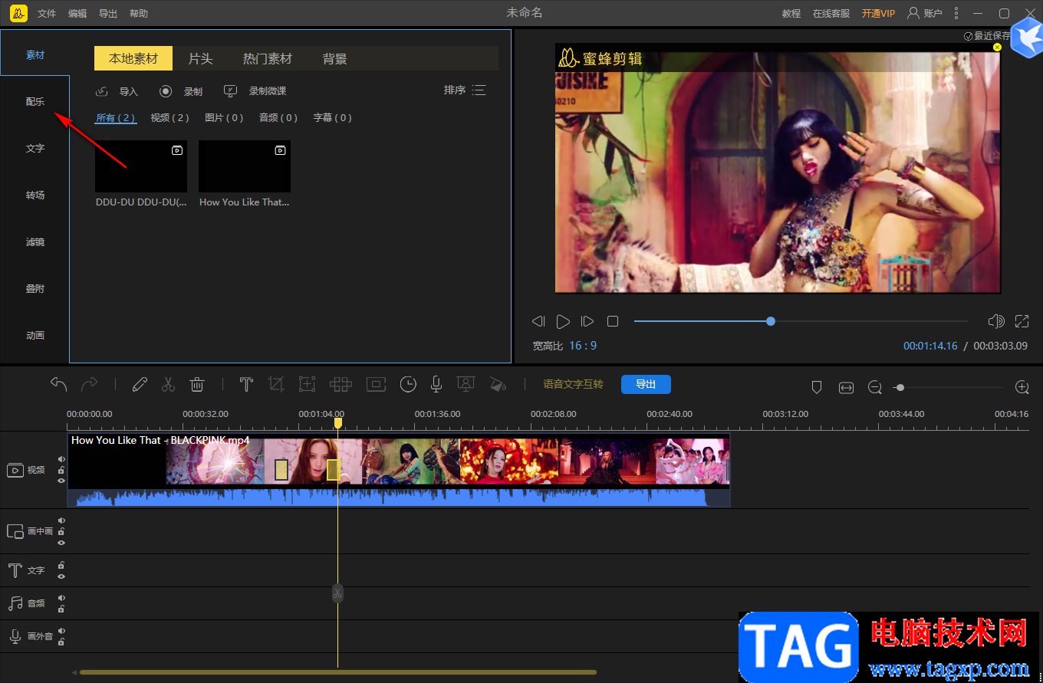Open the 配乐 sidebar section

pos(35,102)
